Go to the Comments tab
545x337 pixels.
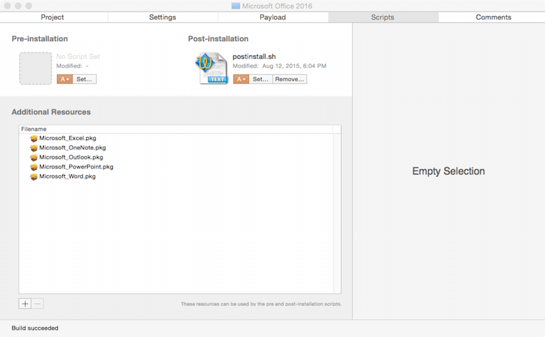point(493,17)
